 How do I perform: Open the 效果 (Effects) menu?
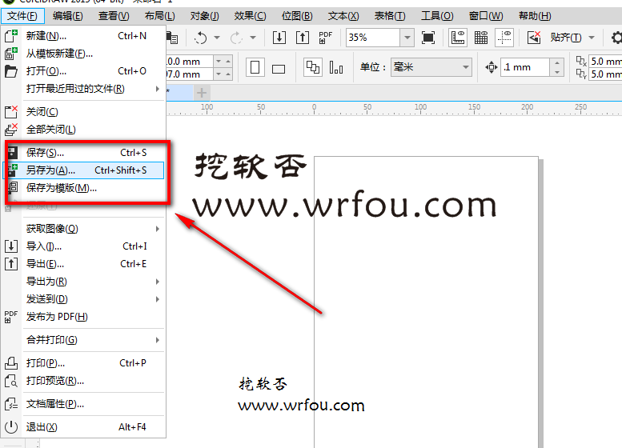pyautogui.click(x=250, y=16)
